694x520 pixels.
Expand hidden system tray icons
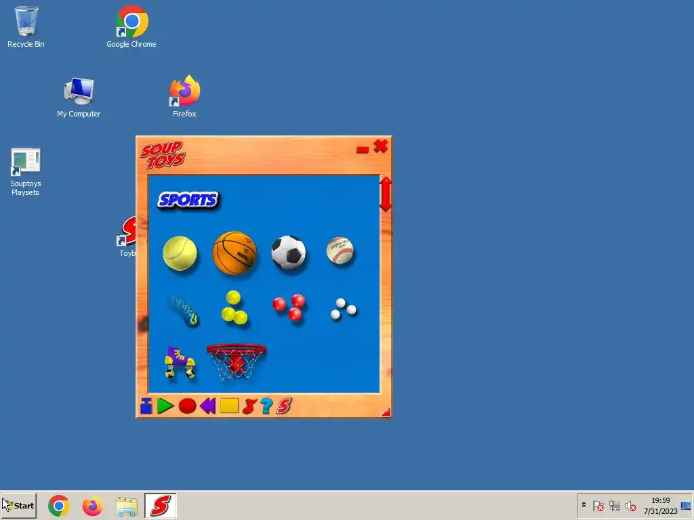[x=584, y=505]
